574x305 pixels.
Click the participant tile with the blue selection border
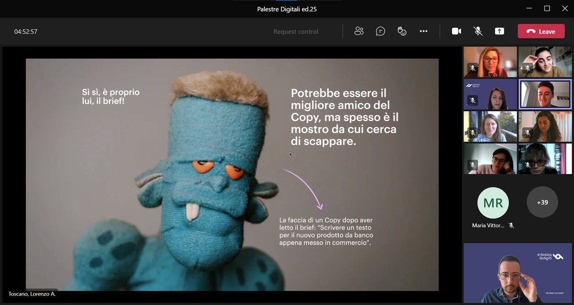[x=545, y=94]
